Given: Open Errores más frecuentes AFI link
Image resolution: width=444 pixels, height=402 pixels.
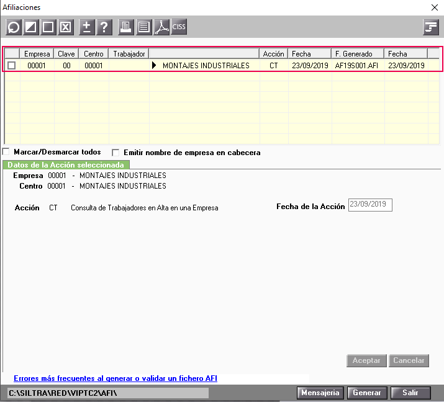Looking at the screenshot, I should pyautogui.click(x=116, y=378).
